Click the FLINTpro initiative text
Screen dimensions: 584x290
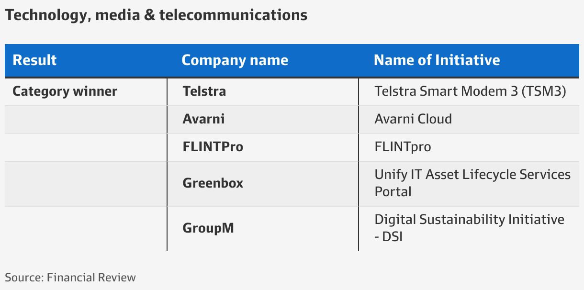[403, 147]
